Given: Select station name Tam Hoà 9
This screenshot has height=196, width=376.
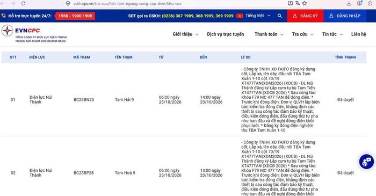Looking at the screenshot, I should [125, 173].
